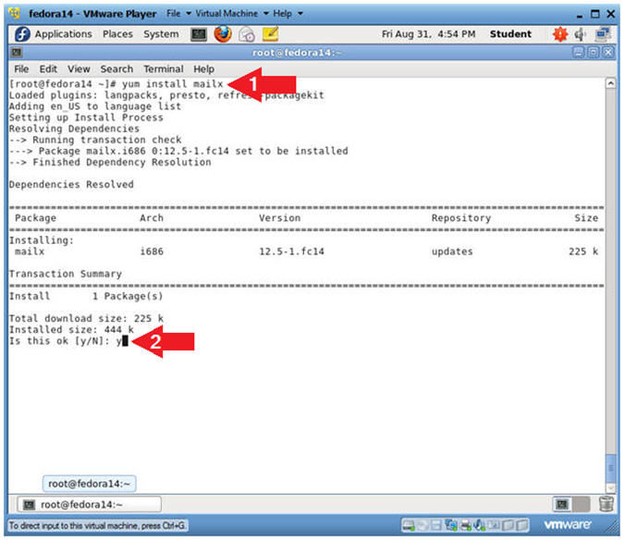Click the network adapter device status icon

click(451, 525)
